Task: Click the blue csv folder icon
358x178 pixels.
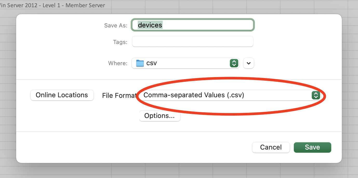Action: [140, 63]
